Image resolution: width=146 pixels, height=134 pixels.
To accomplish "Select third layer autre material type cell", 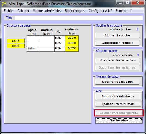I will click(72, 49).
